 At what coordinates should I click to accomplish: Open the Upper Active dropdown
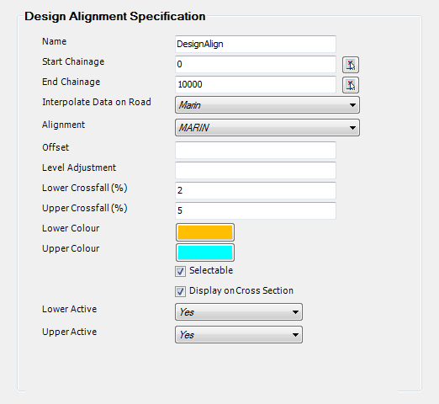pos(239,334)
